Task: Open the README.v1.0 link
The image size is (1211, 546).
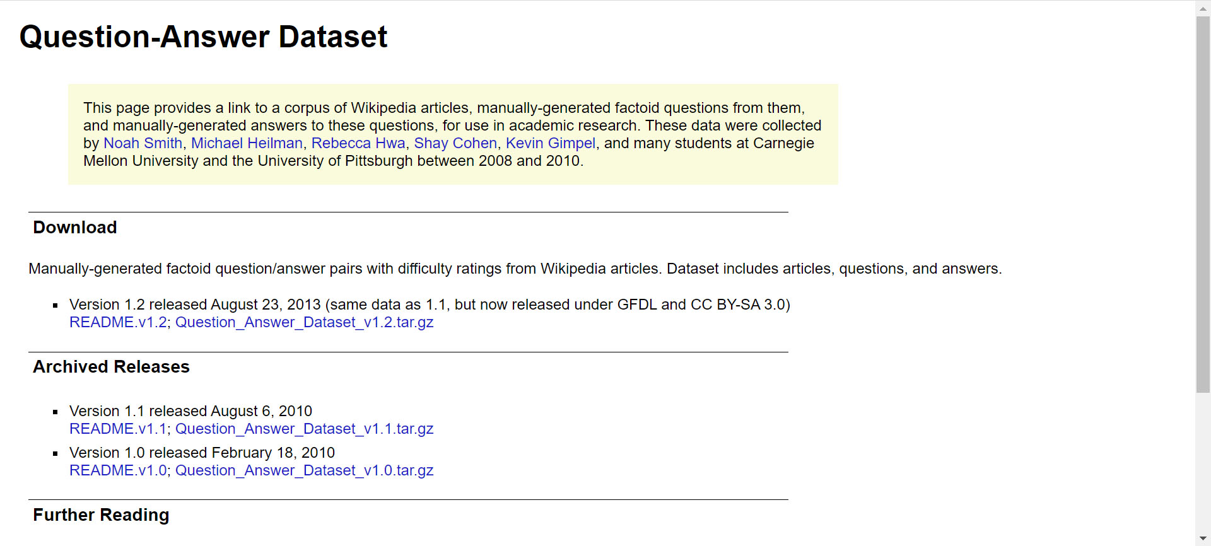Action: (x=118, y=470)
